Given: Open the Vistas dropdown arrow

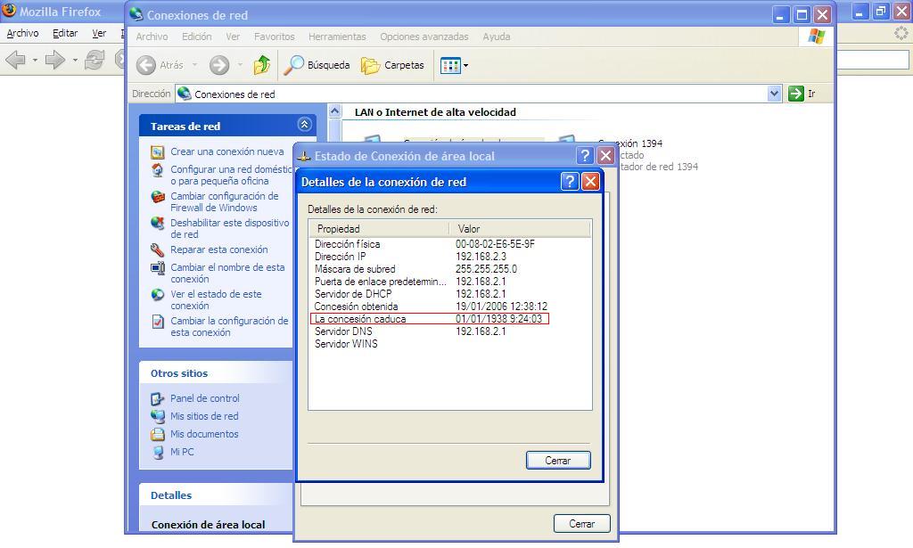Looking at the screenshot, I should point(465,66).
